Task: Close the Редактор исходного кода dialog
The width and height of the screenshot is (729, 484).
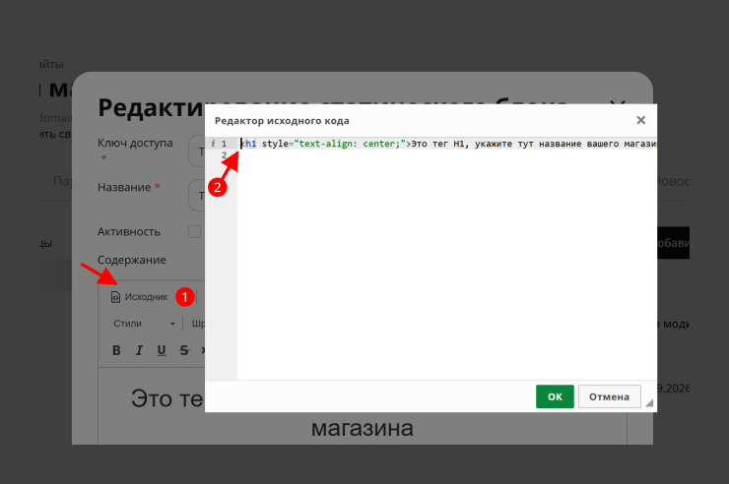Action: 640,120
